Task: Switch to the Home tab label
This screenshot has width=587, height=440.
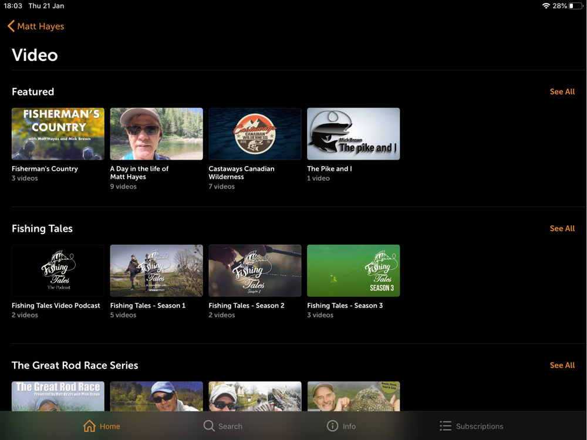Action: click(110, 426)
